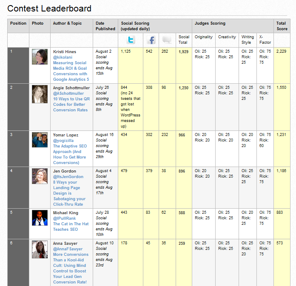Visit the @AnnaFSawyer Twitter link

(x=68, y=249)
